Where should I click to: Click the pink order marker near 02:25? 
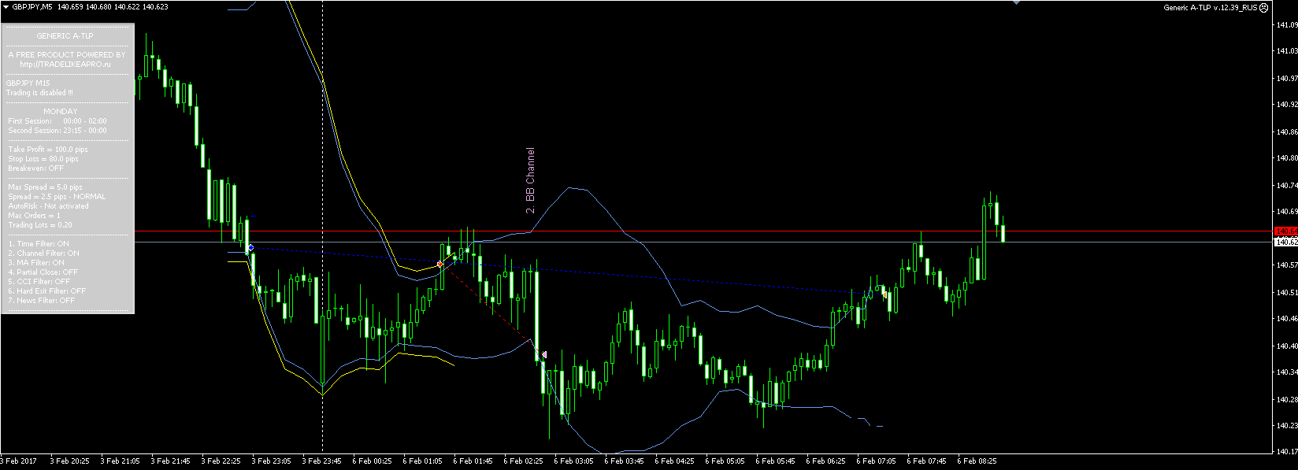tap(543, 354)
